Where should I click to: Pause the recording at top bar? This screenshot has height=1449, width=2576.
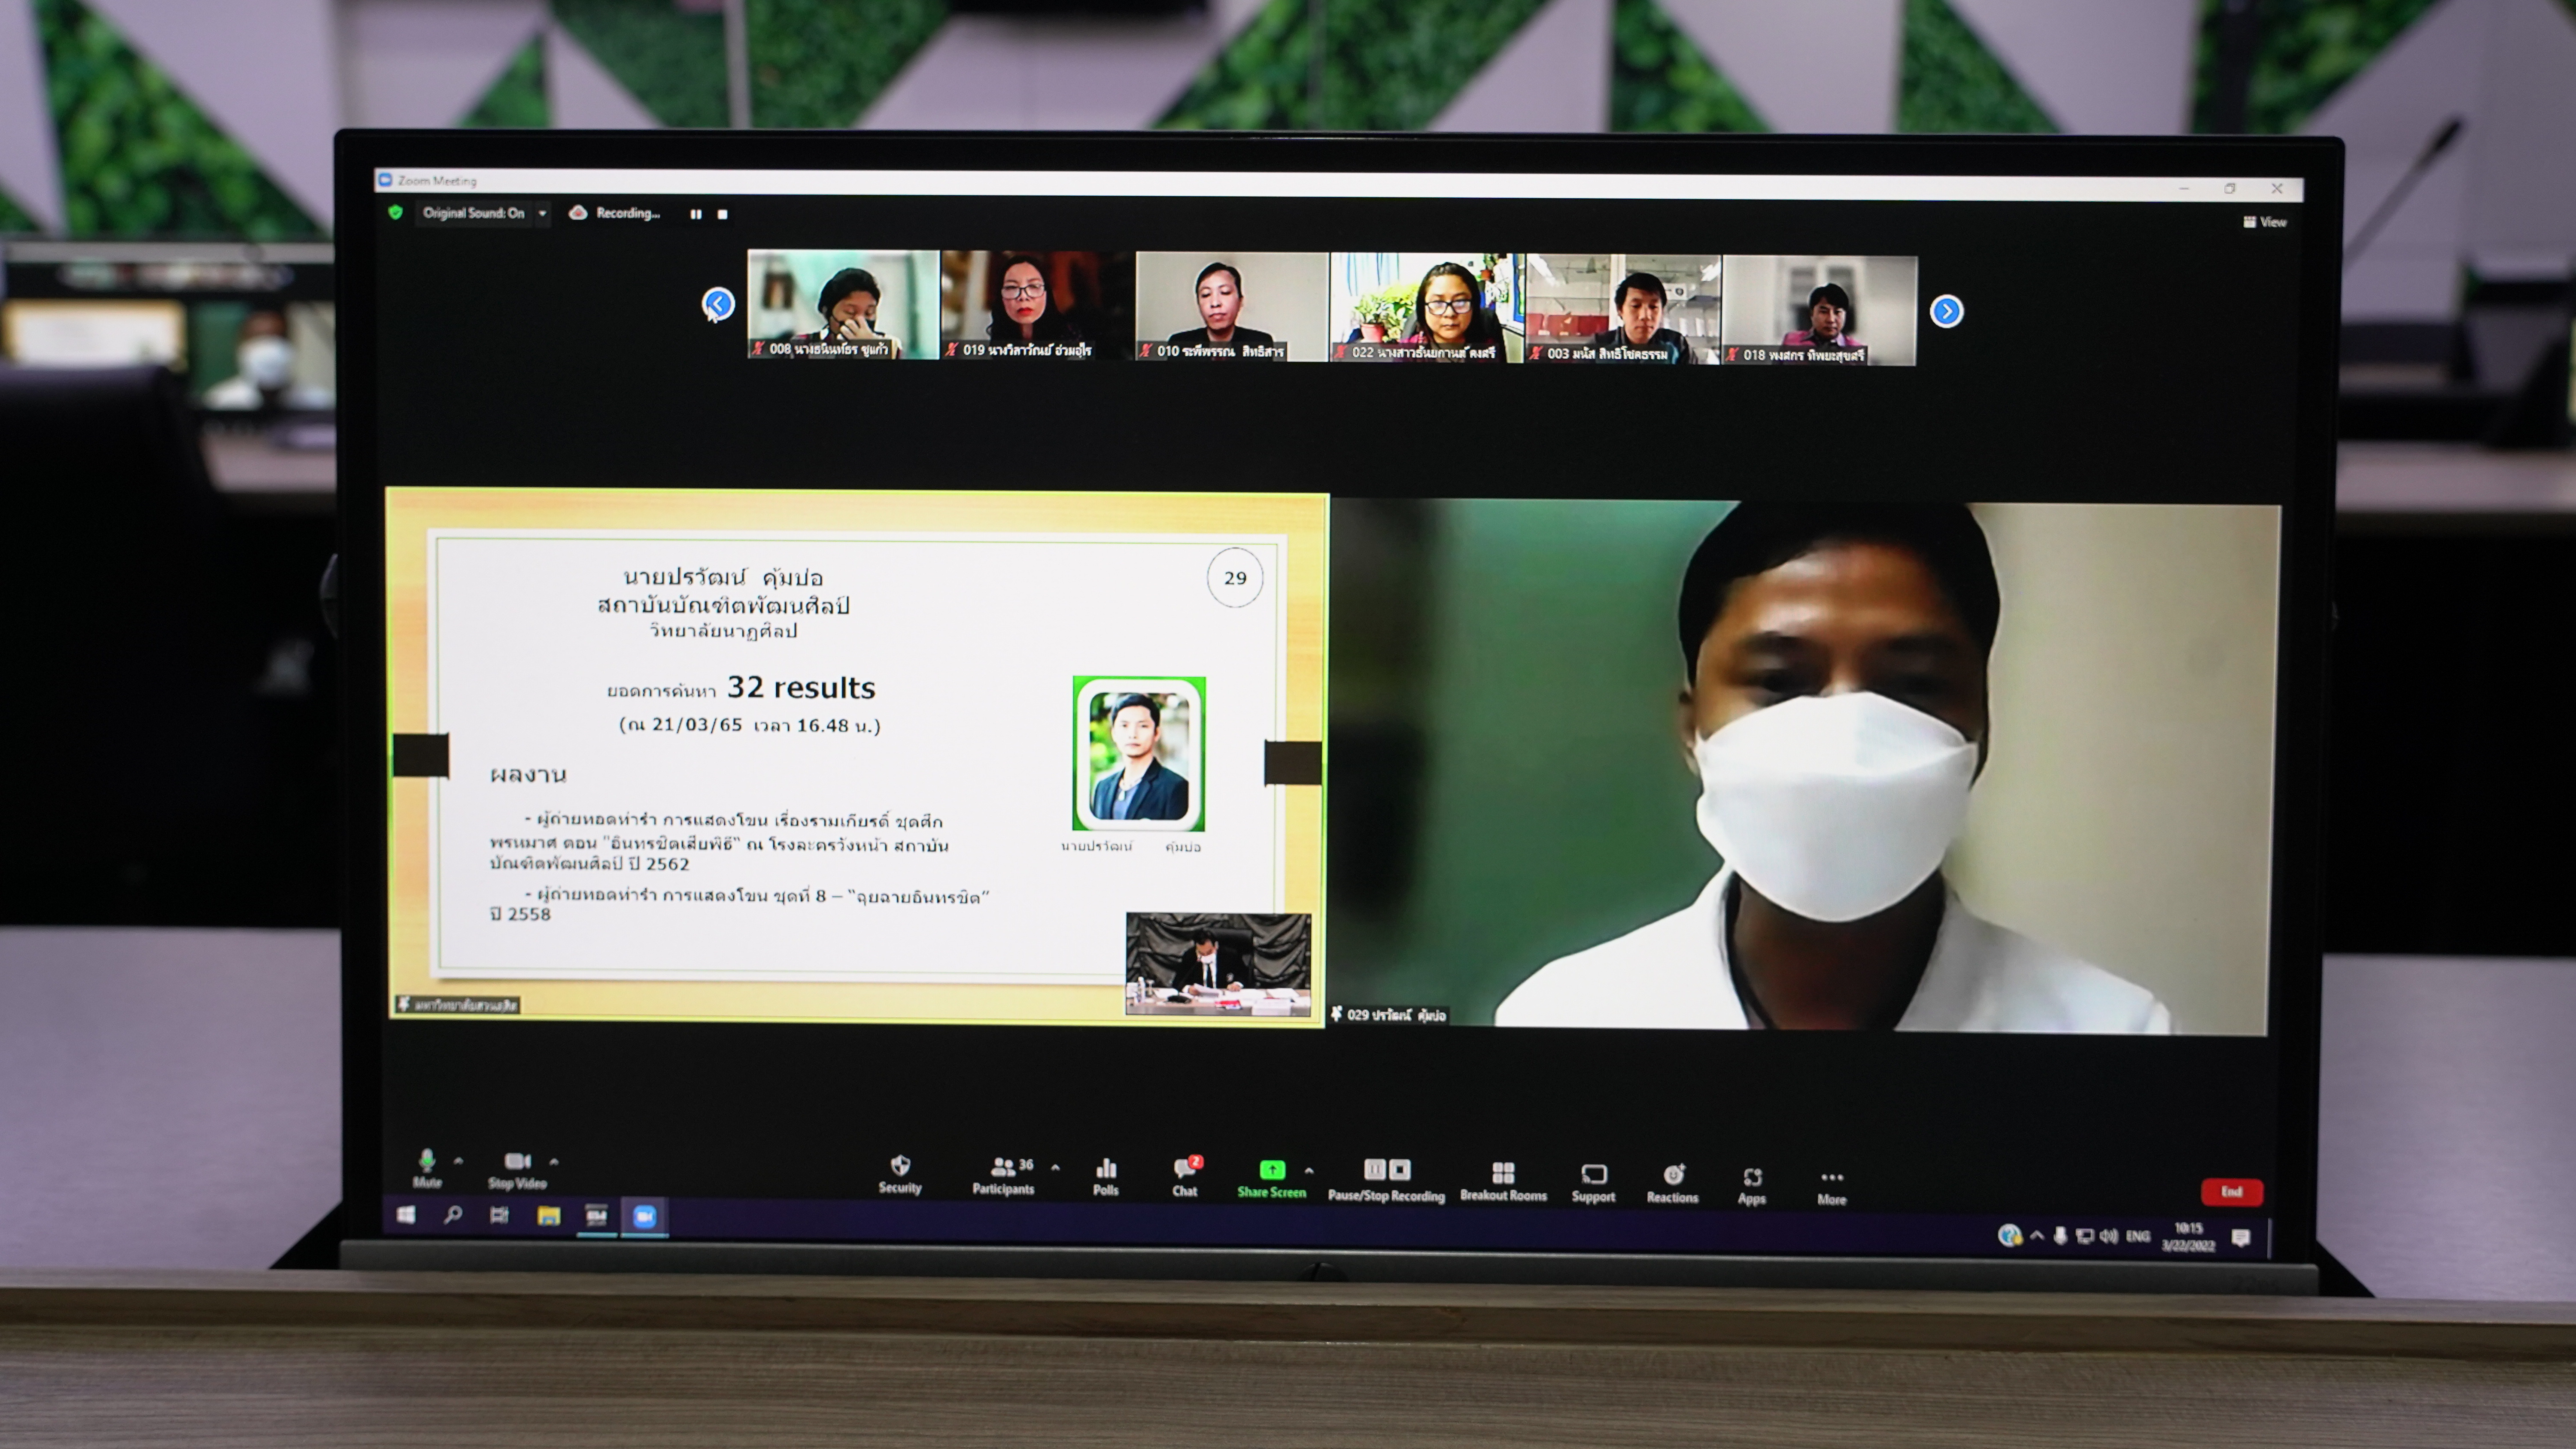click(695, 214)
